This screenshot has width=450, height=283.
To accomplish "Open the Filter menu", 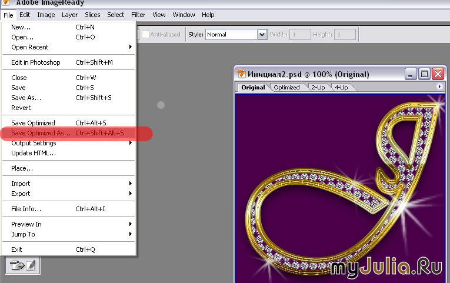I will coord(138,15).
